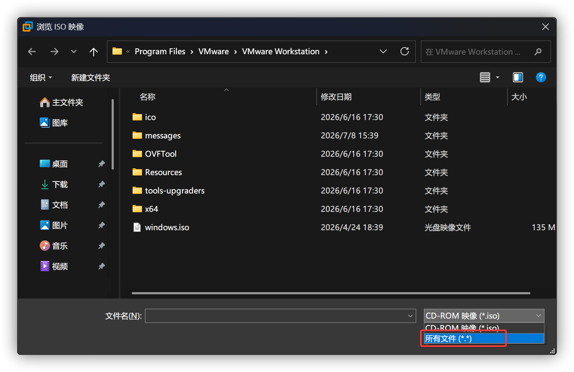The height and width of the screenshot is (372, 574).
Task: Click the VMware breadcrumb segment
Action: click(x=214, y=51)
